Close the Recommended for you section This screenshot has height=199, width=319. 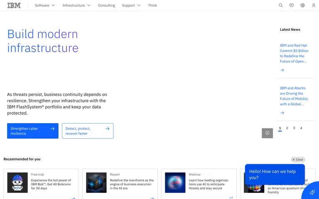[x=298, y=160]
